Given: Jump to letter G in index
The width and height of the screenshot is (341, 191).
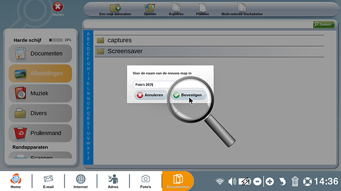Looking at the screenshot, I should (x=88, y=64).
